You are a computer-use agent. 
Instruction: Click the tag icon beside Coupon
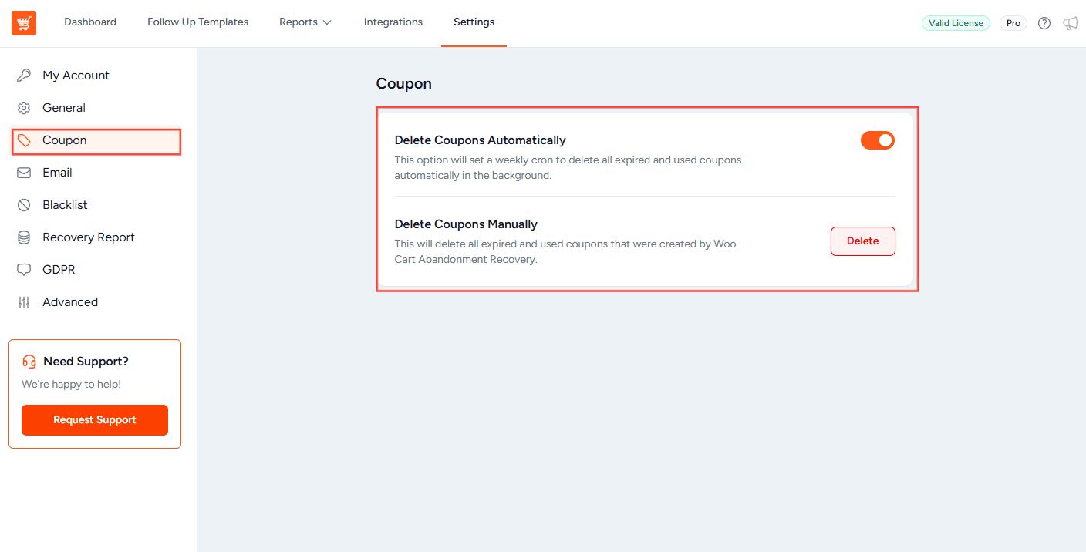pyautogui.click(x=24, y=140)
